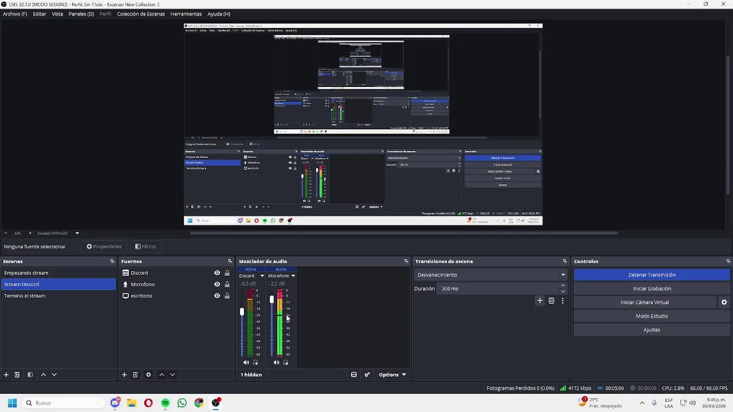Open the Editar menu

40,14
